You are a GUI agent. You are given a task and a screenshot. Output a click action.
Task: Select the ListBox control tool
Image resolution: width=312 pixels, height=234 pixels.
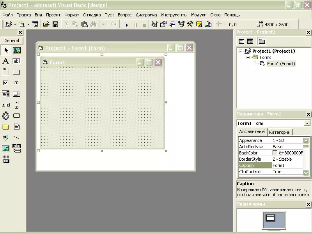click(x=17, y=94)
